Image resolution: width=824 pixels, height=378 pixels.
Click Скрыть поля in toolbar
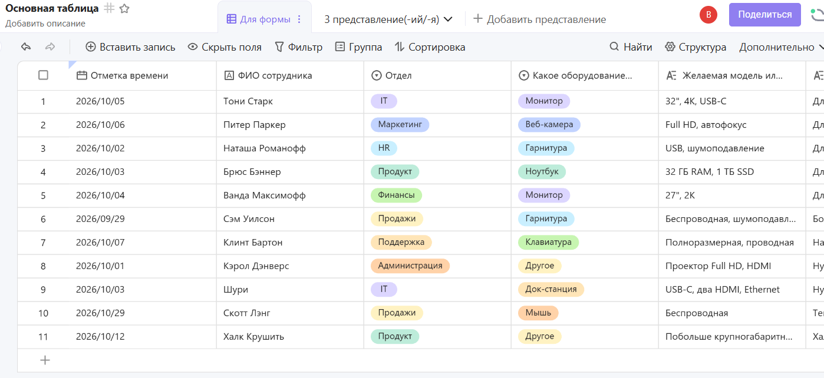pyautogui.click(x=225, y=47)
